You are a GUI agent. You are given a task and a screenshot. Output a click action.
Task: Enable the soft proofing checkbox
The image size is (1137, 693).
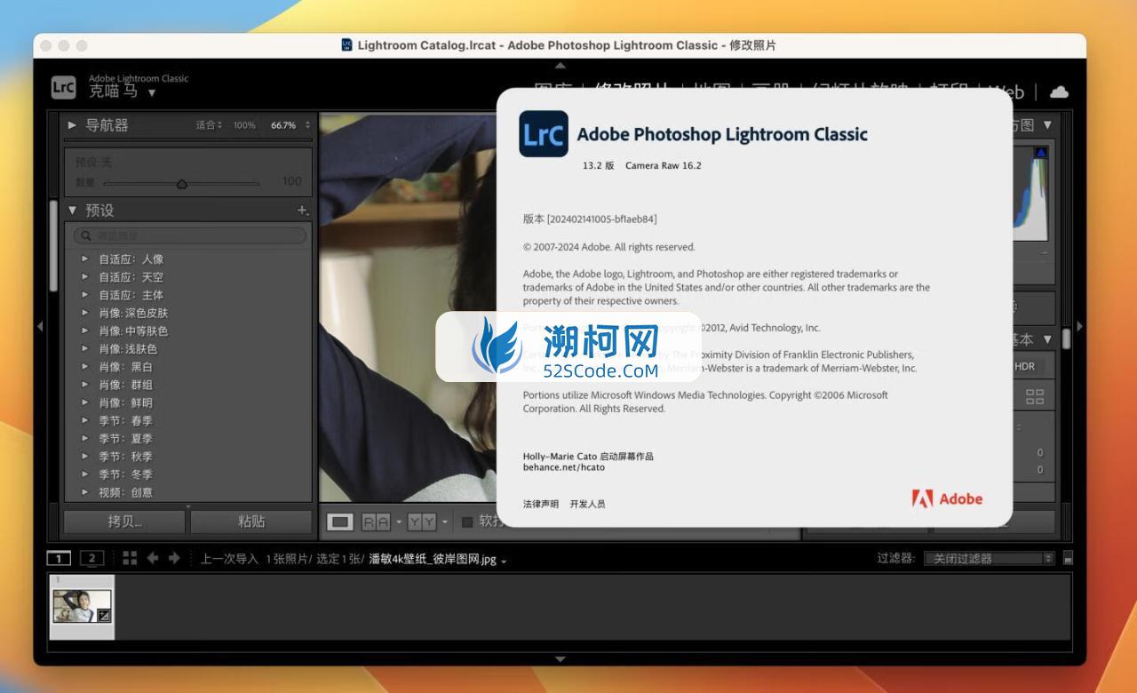[467, 522]
